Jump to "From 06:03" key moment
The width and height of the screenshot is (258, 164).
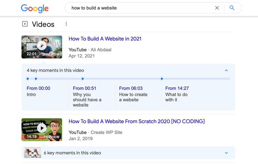coord(131,89)
